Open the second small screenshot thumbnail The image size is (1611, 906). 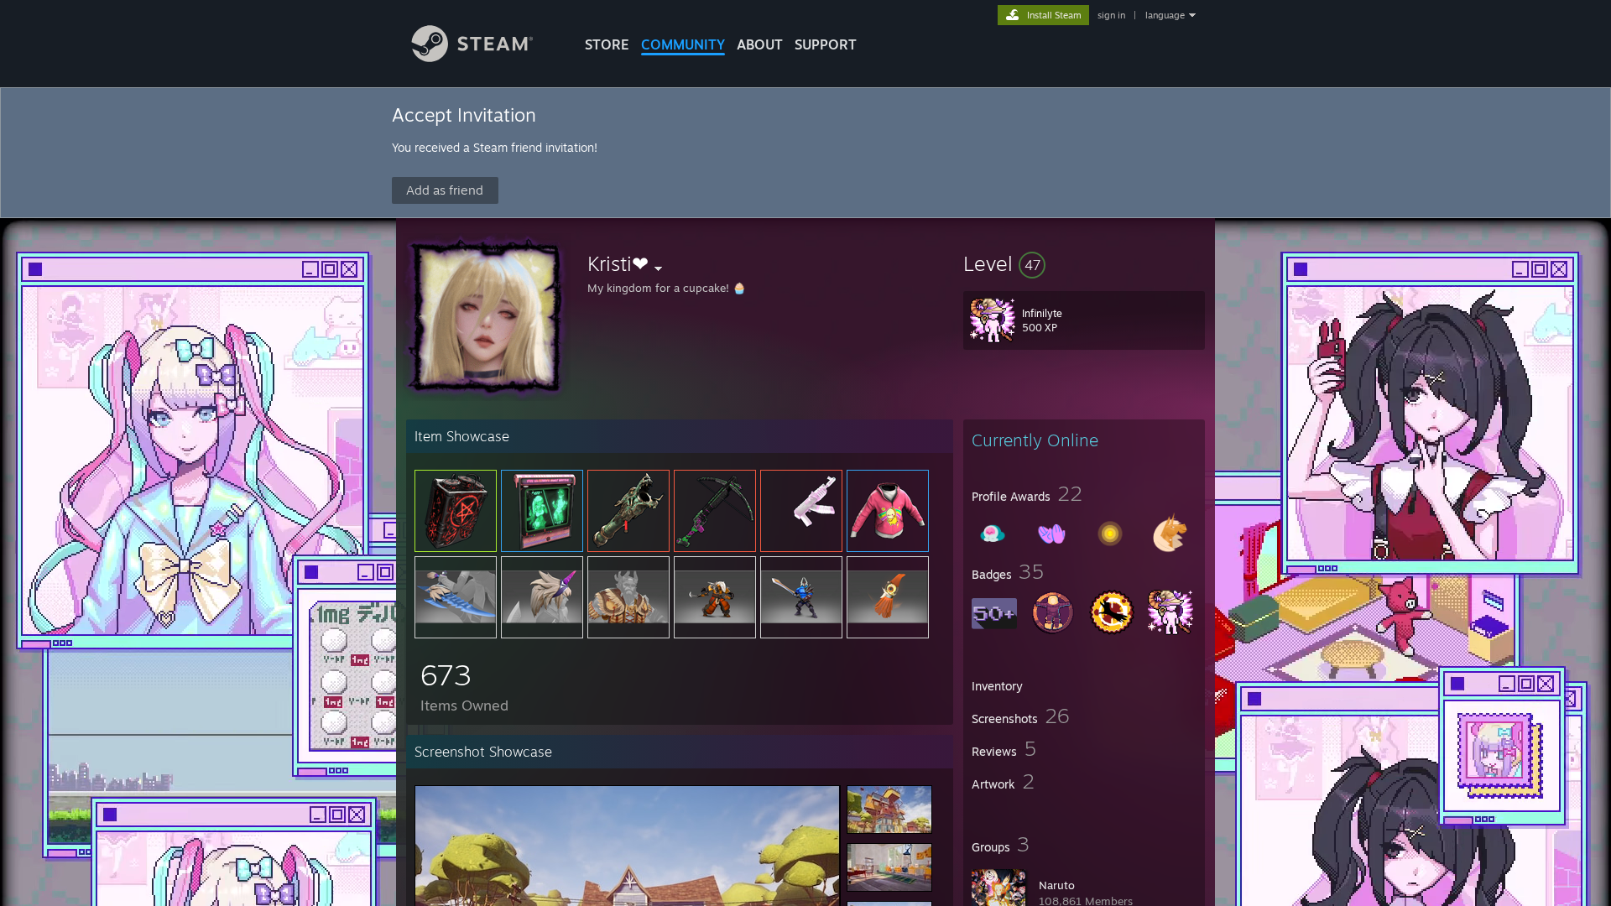pyautogui.click(x=889, y=867)
